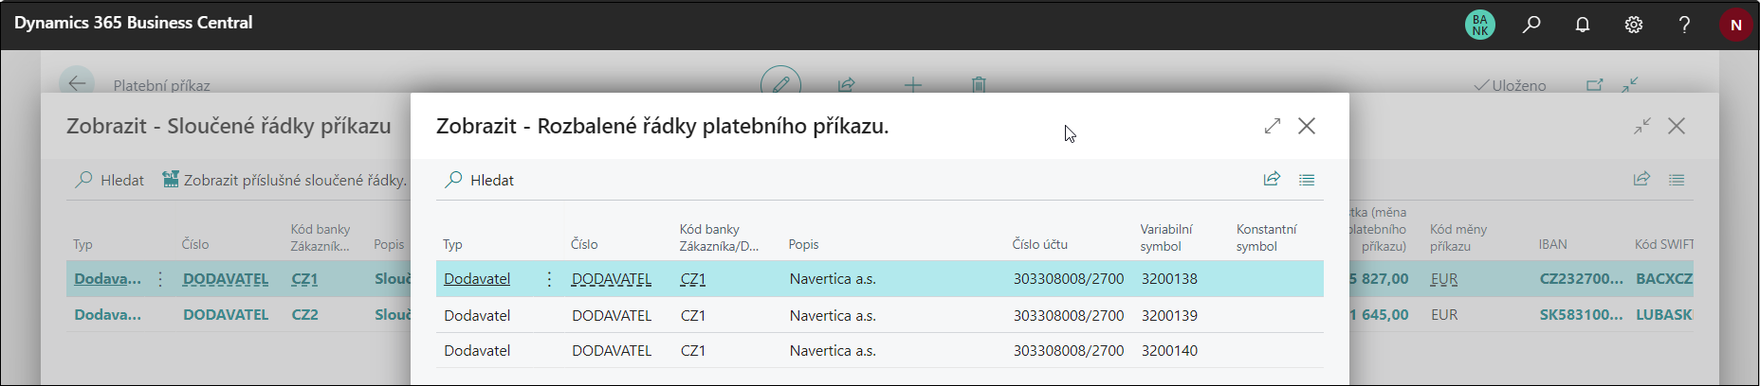Viewport: 1760px width, 386px height.
Task: Collapse the Platební příkaz page icon
Action: pyautogui.click(x=1630, y=84)
